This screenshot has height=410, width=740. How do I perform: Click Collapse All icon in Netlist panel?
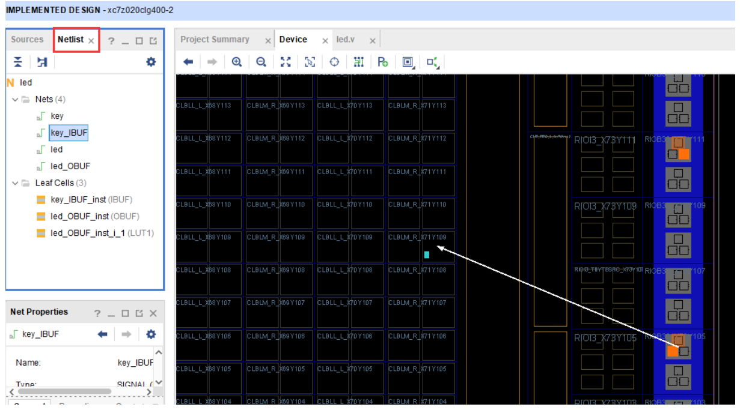[18, 62]
